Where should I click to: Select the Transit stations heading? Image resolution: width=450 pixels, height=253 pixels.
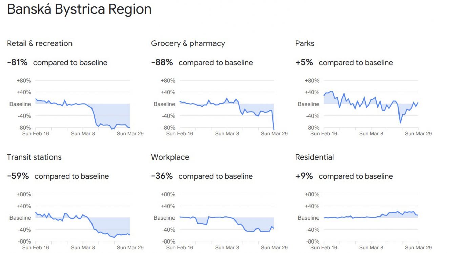[x=34, y=157]
